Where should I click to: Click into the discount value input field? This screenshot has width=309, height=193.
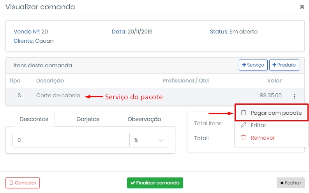71,140
